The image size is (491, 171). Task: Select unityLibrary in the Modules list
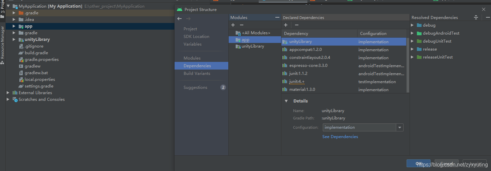point(255,46)
